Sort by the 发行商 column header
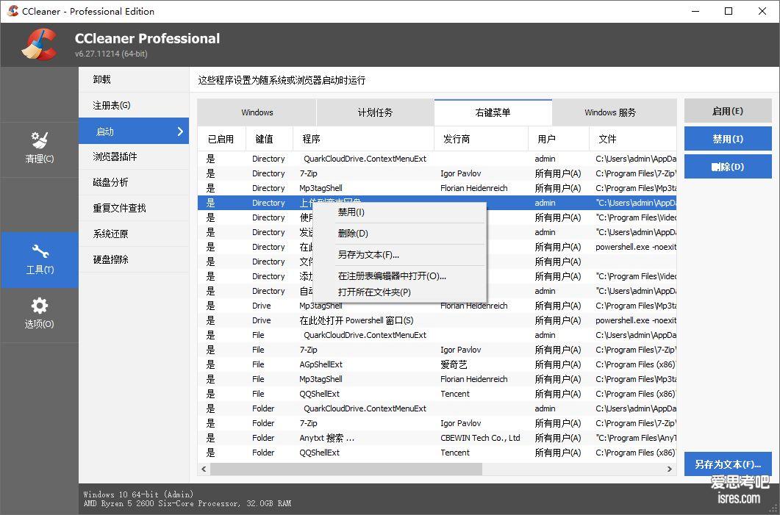Image resolution: width=780 pixels, height=515 pixels. point(481,139)
